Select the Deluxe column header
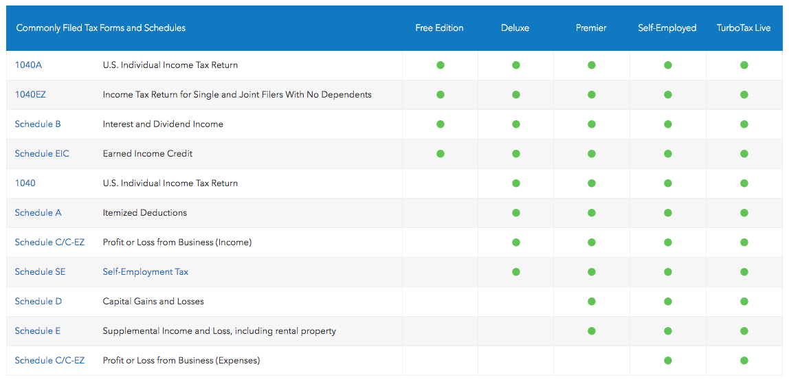This screenshot has height=382, width=789. click(x=515, y=28)
